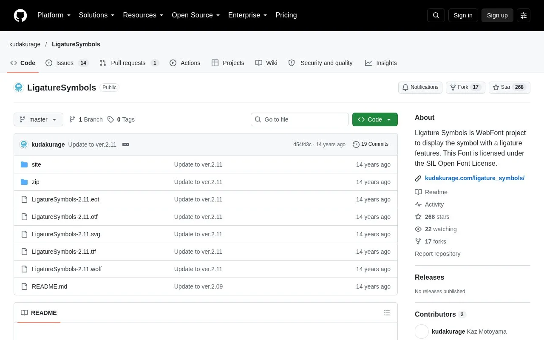
Task: Click the Sign in button
Action: tap(463, 15)
